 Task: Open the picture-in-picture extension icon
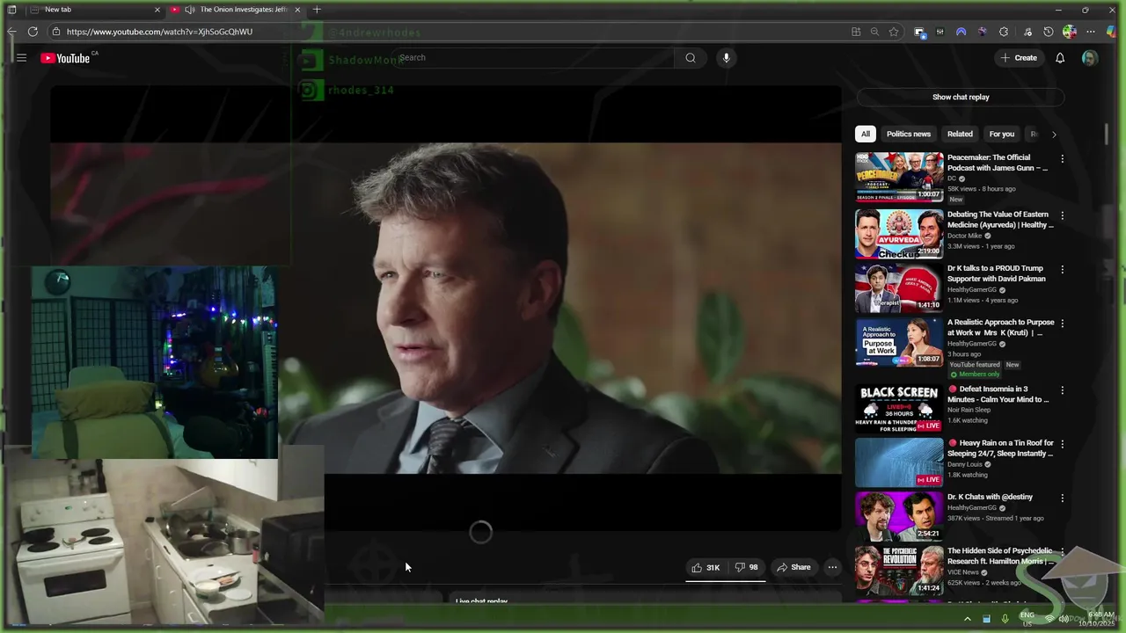tap(919, 32)
